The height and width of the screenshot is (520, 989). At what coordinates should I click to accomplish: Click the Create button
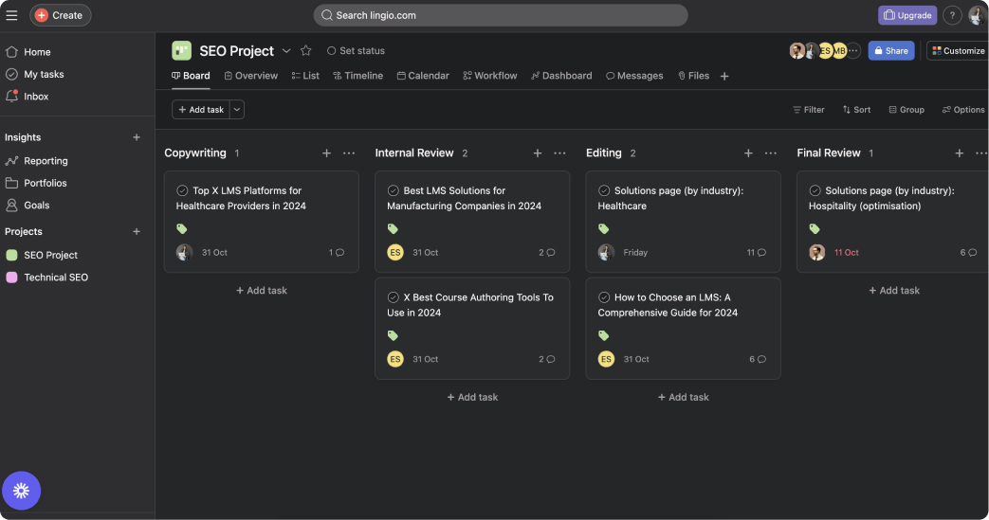coord(61,15)
